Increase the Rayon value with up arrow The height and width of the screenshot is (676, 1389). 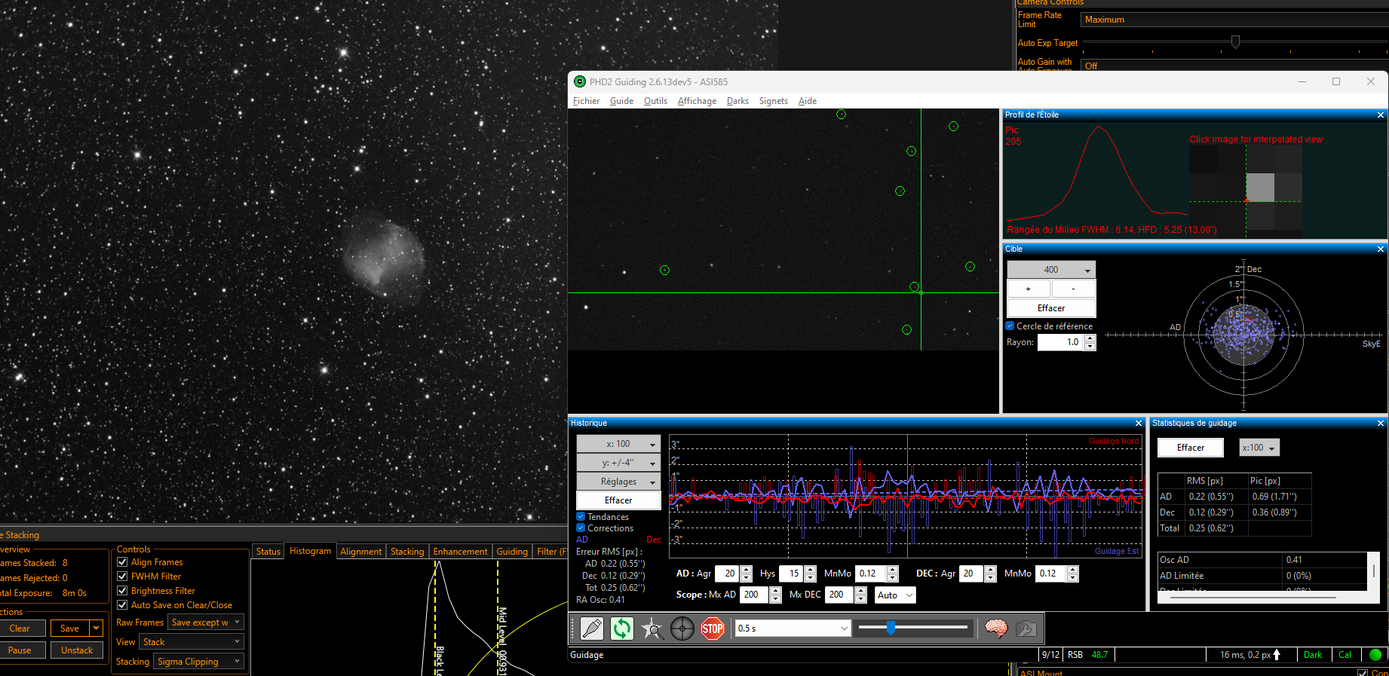tap(1090, 338)
